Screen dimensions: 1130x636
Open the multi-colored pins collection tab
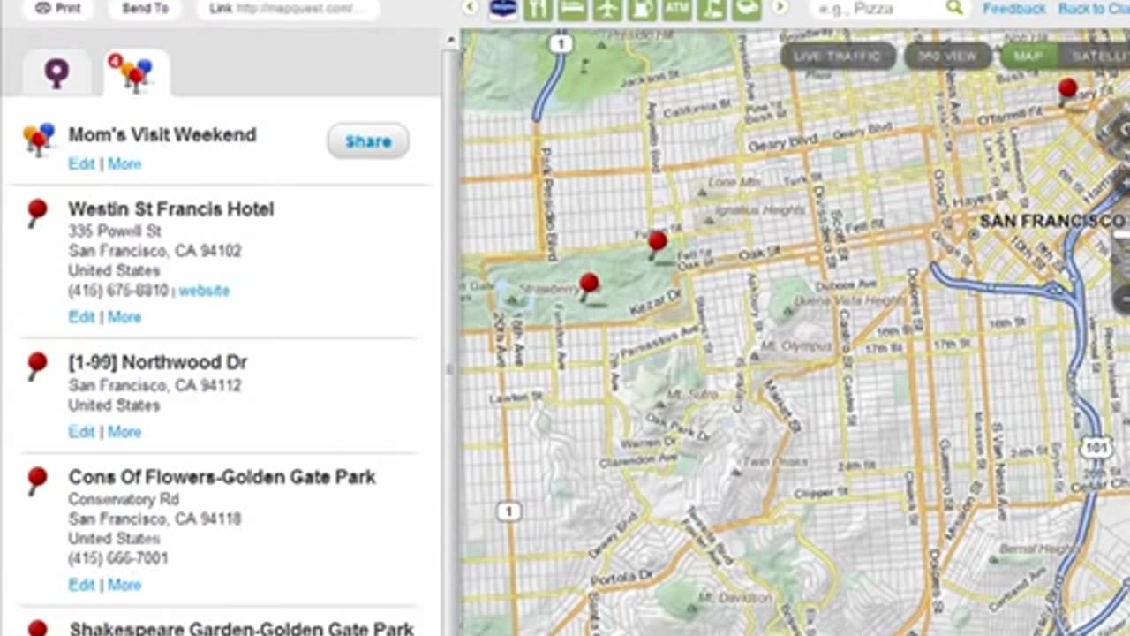[x=135, y=73]
